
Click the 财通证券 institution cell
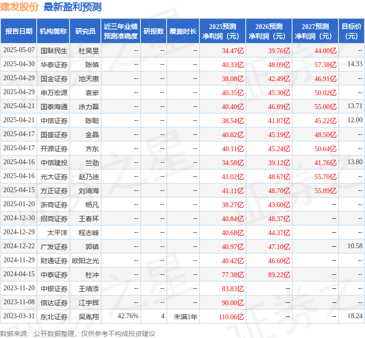(54, 260)
